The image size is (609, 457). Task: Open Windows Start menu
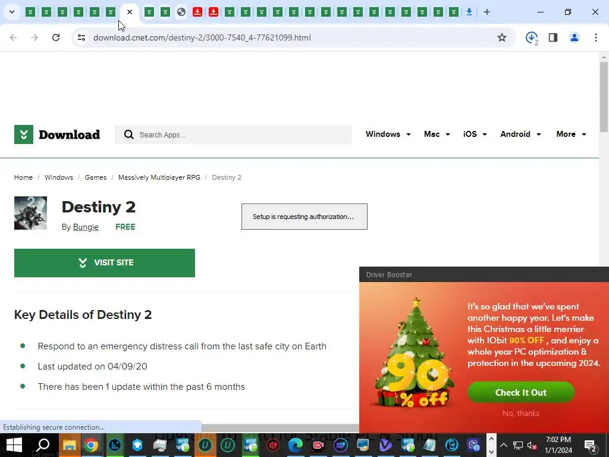(x=14, y=445)
